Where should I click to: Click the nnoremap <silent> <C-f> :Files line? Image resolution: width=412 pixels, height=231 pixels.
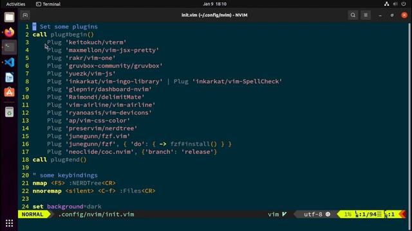coord(94,191)
